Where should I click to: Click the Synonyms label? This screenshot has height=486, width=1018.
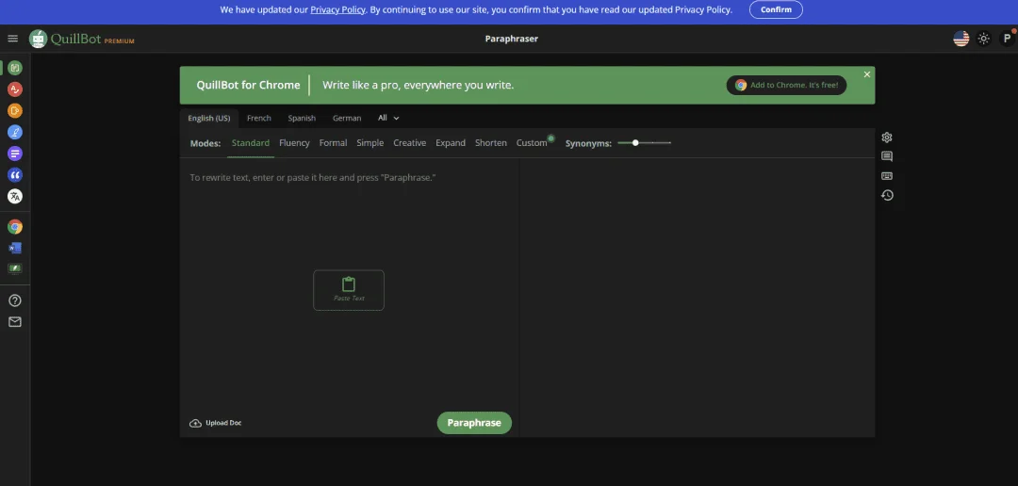pyautogui.click(x=588, y=143)
